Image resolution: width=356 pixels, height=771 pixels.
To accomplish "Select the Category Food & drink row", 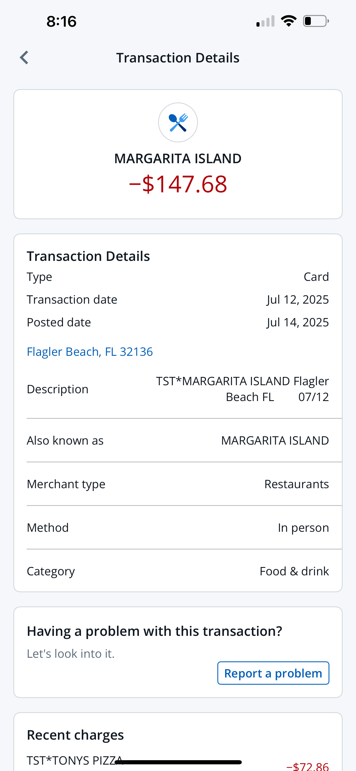I will click(x=178, y=571).
